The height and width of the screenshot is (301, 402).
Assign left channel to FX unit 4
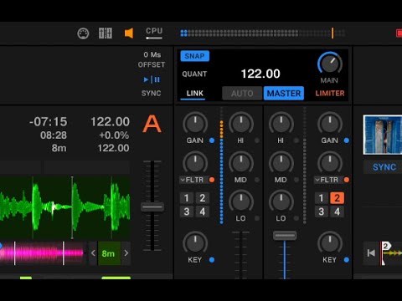click(x=203, y=212)
